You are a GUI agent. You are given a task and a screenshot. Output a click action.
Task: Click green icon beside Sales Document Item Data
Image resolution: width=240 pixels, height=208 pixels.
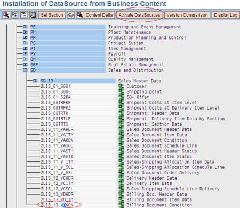click(122, 135)
